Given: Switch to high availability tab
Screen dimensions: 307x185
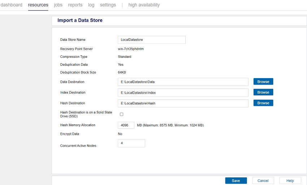Looking at the screenshot, I should point(144,5).
